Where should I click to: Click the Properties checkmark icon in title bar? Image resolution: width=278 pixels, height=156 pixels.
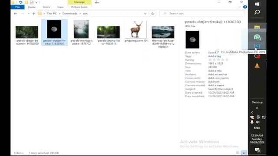pos(32,2)
